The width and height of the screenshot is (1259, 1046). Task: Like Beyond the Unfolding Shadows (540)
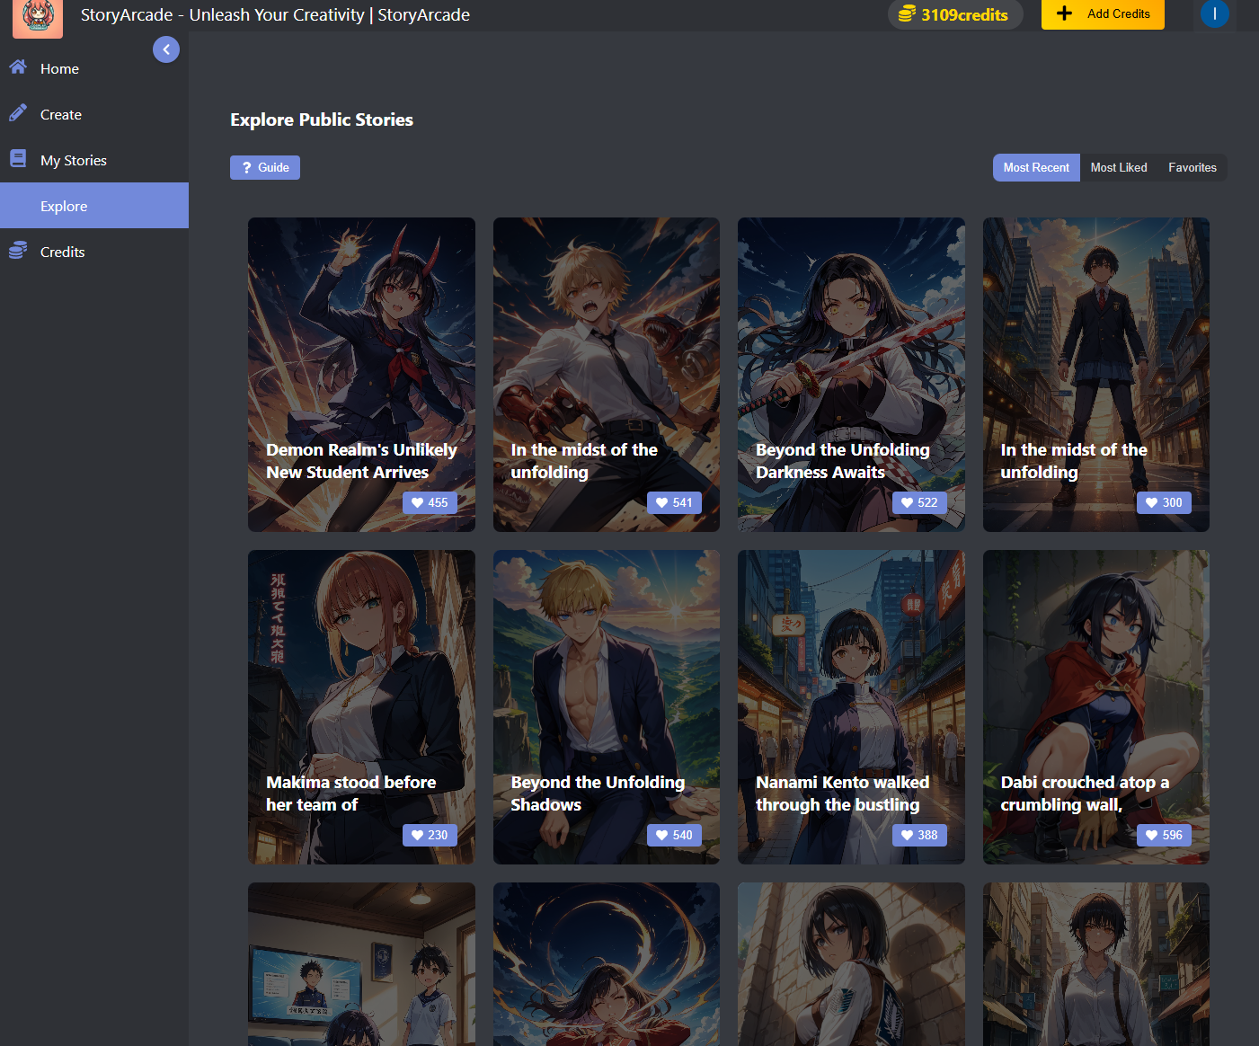[x=674, y=835]
